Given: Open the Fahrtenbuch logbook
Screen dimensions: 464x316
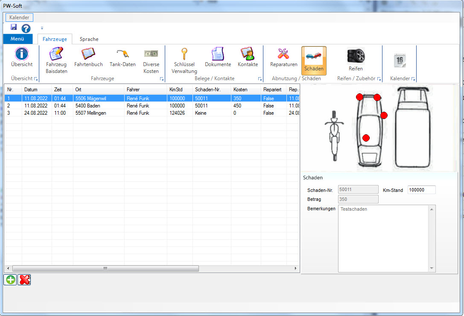Looking at the screenshot, I should click(88, 58).
